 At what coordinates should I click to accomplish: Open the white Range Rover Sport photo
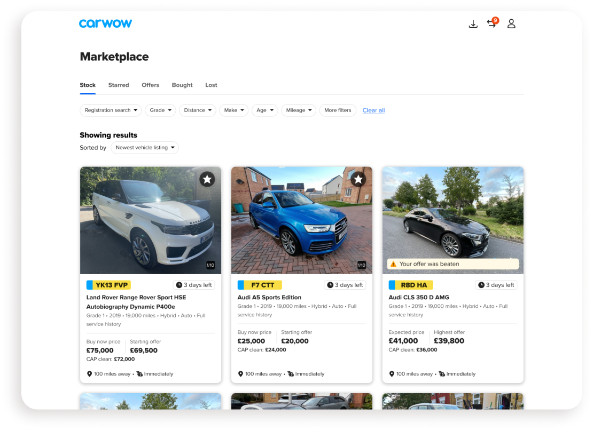(151, 221)
